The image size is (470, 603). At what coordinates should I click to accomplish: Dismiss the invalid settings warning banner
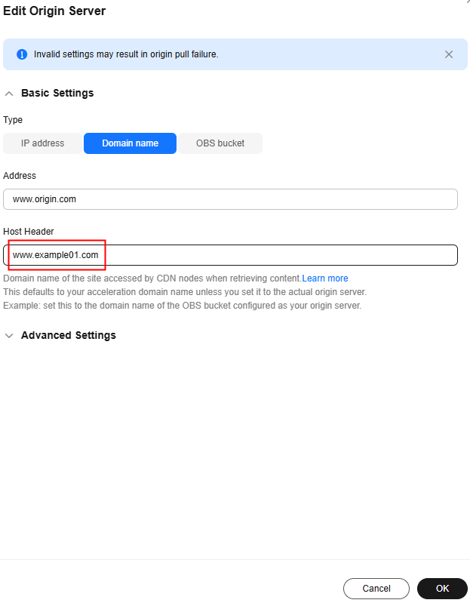(x=449, y=54)
